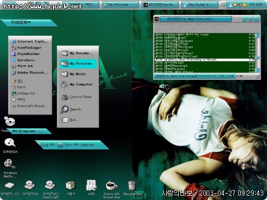Select playlist track 108 Lie.mp3
267x200 pixels.
(x=205, y=69)
